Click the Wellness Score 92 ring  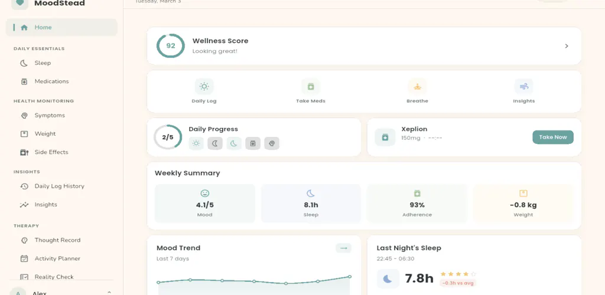(x=171, y=46)
